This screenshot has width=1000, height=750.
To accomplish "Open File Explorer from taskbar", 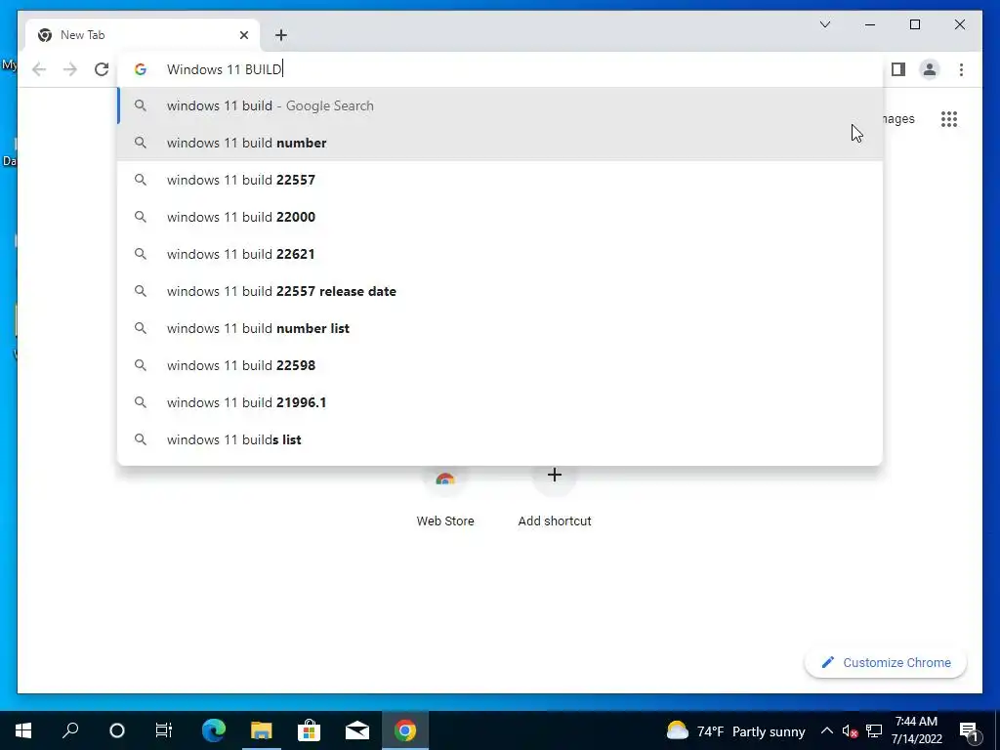I will coord(261,730).
